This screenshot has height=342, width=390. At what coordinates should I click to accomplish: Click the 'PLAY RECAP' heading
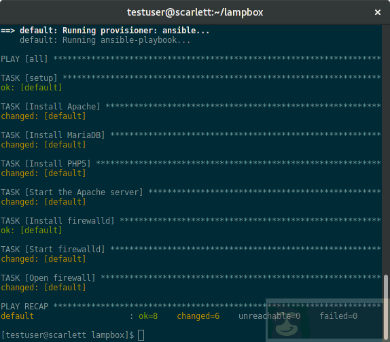[24, 307]
